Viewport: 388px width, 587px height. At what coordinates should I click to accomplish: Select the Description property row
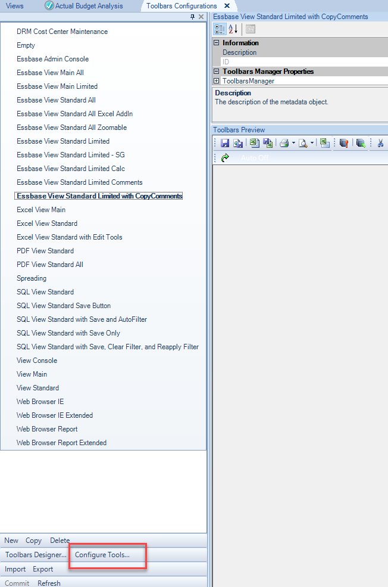(300, 52)
